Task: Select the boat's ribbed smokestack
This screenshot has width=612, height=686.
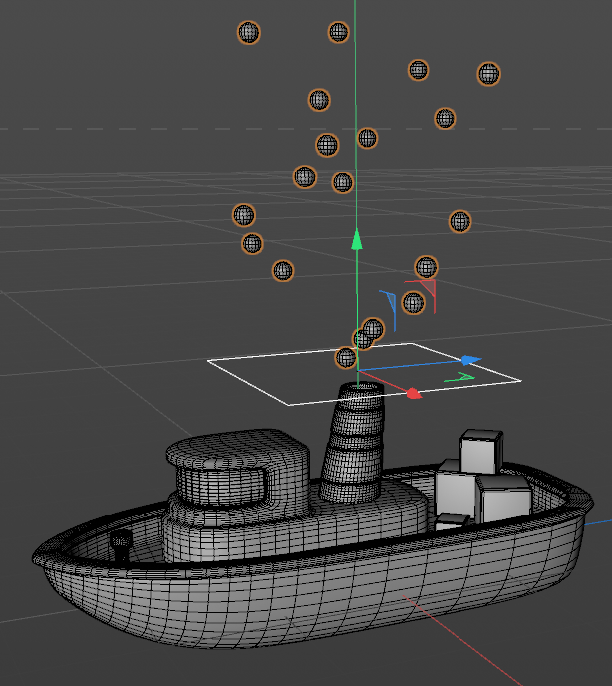Action: point(354,444)
